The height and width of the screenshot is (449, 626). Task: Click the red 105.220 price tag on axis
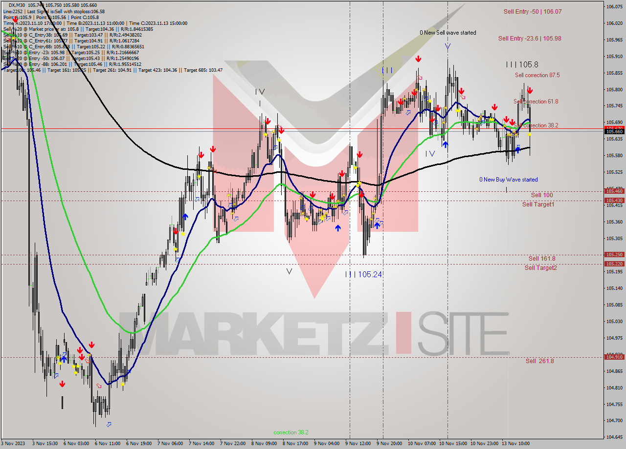[x=615, y=264]
